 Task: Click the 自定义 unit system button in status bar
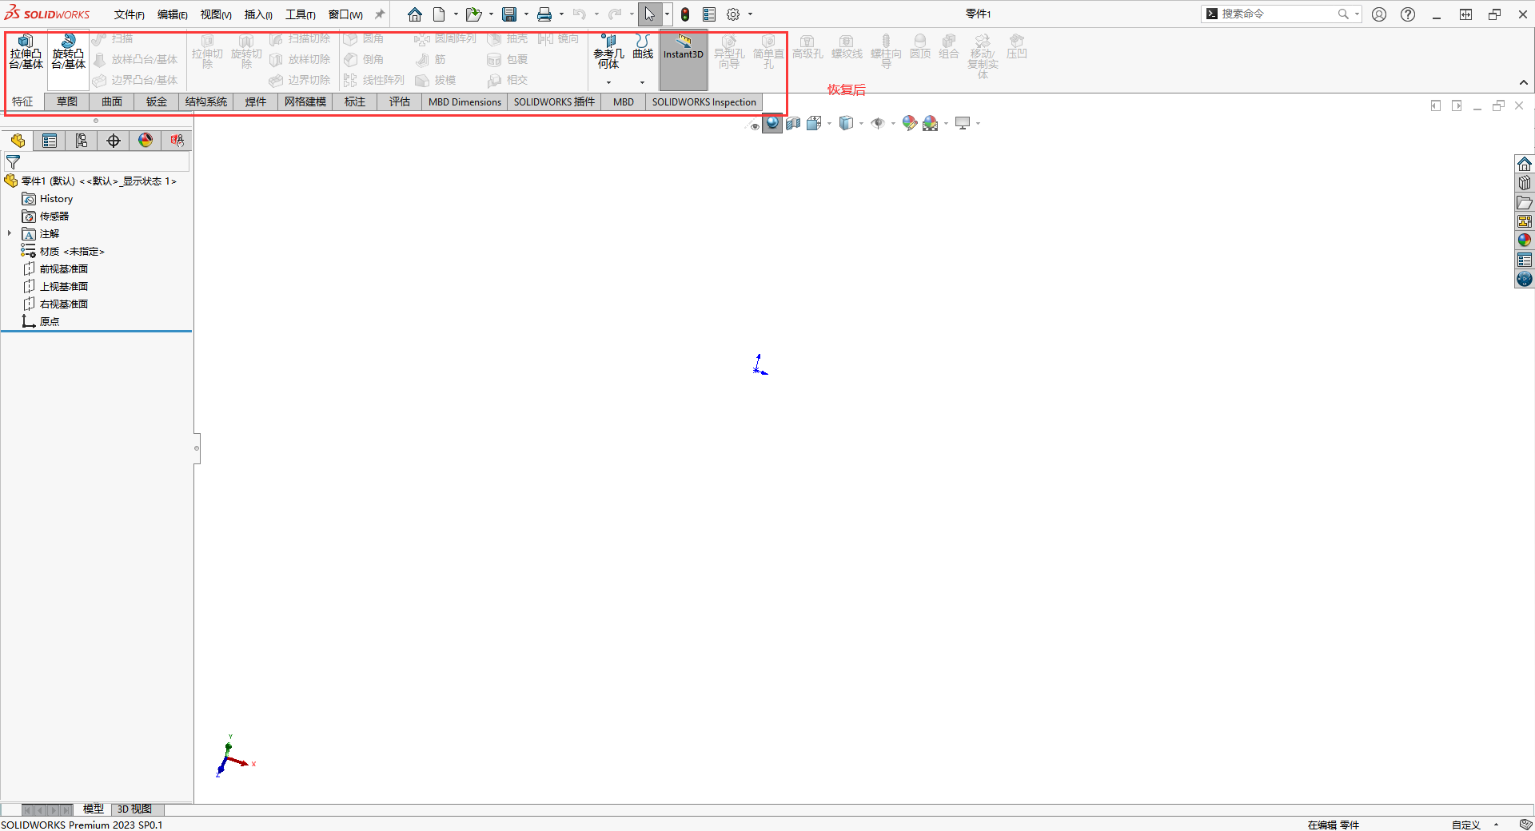click(1466, 825)
